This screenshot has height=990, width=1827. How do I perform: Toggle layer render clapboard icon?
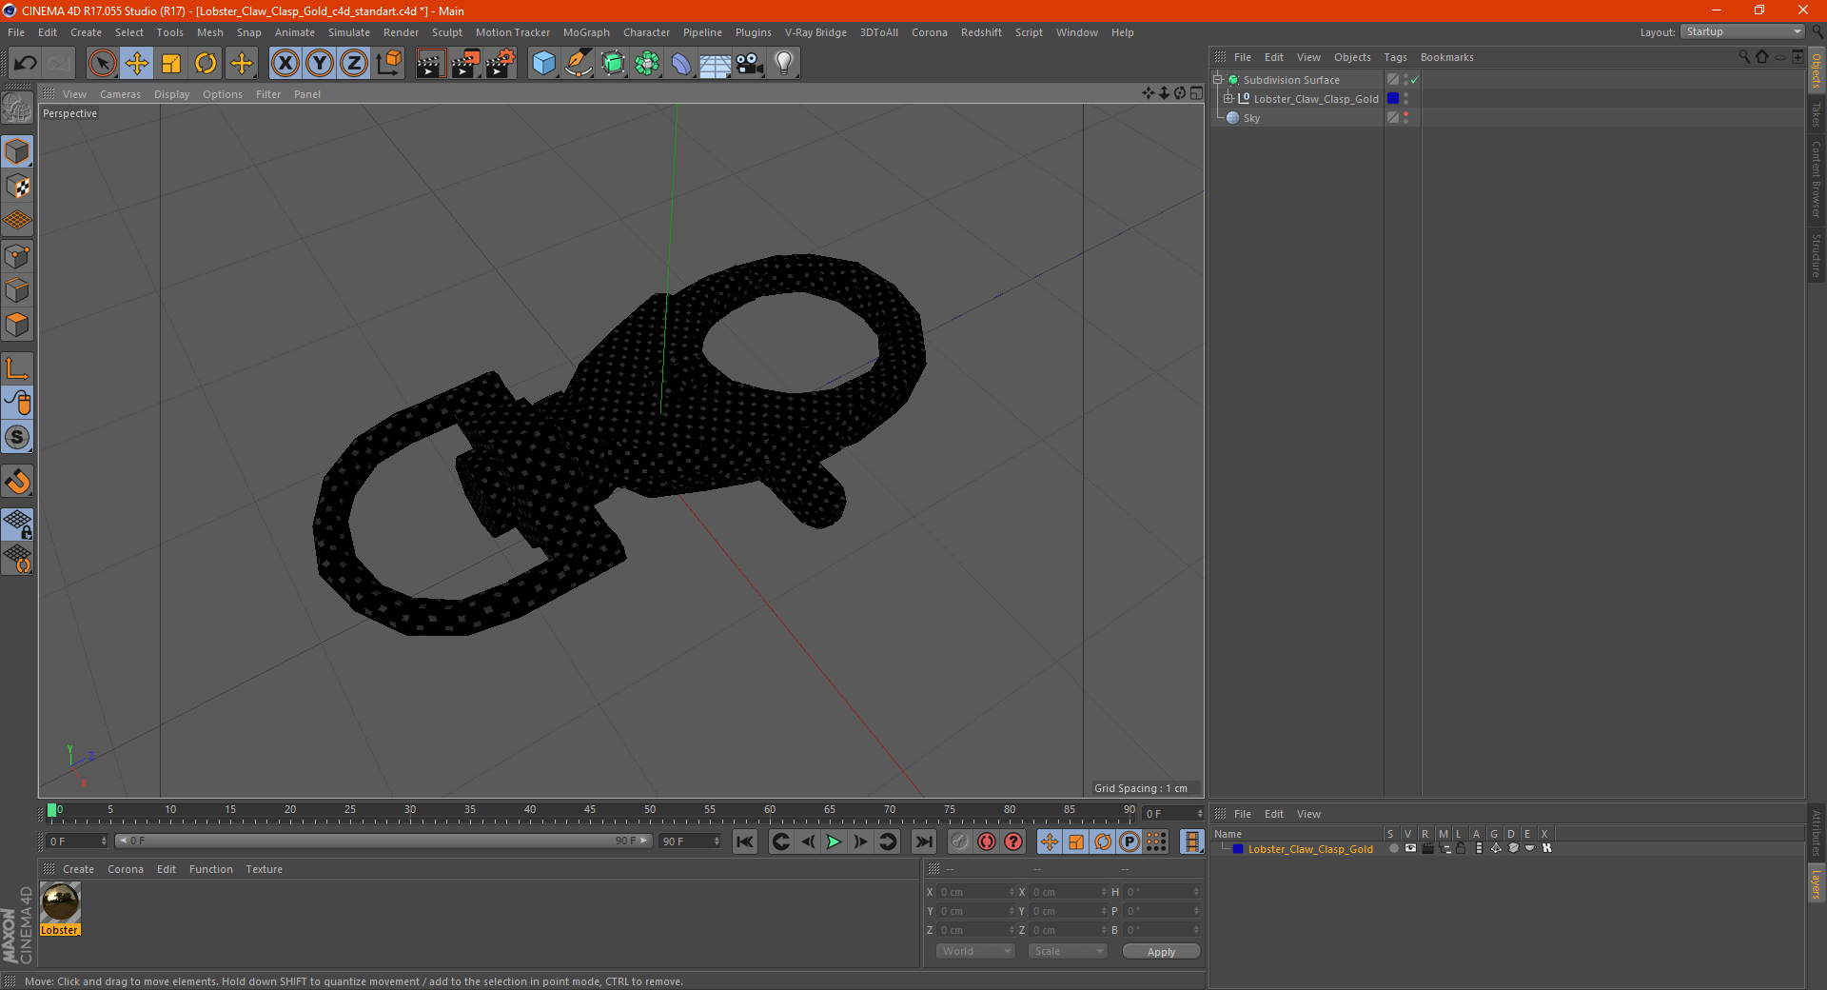tap(1427, 848)
